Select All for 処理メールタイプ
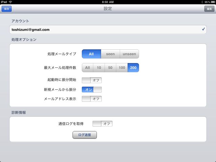The height and width of the screenshot is (162, 216). (x=91, y=54)
